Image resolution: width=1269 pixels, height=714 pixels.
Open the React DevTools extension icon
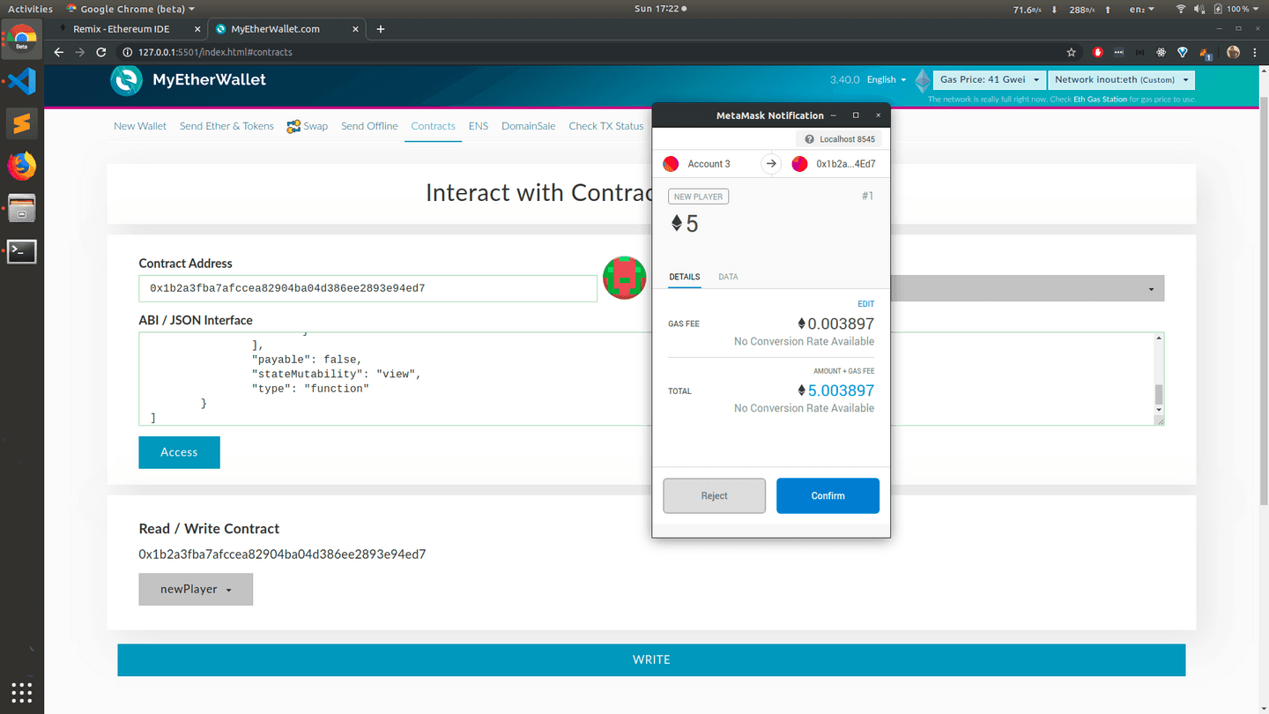coord(1161,52)
